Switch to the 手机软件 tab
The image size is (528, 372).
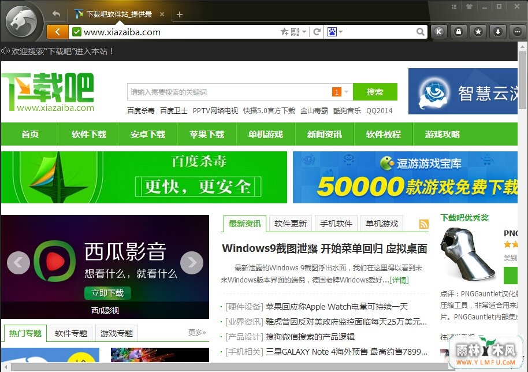tap(336, 224)
